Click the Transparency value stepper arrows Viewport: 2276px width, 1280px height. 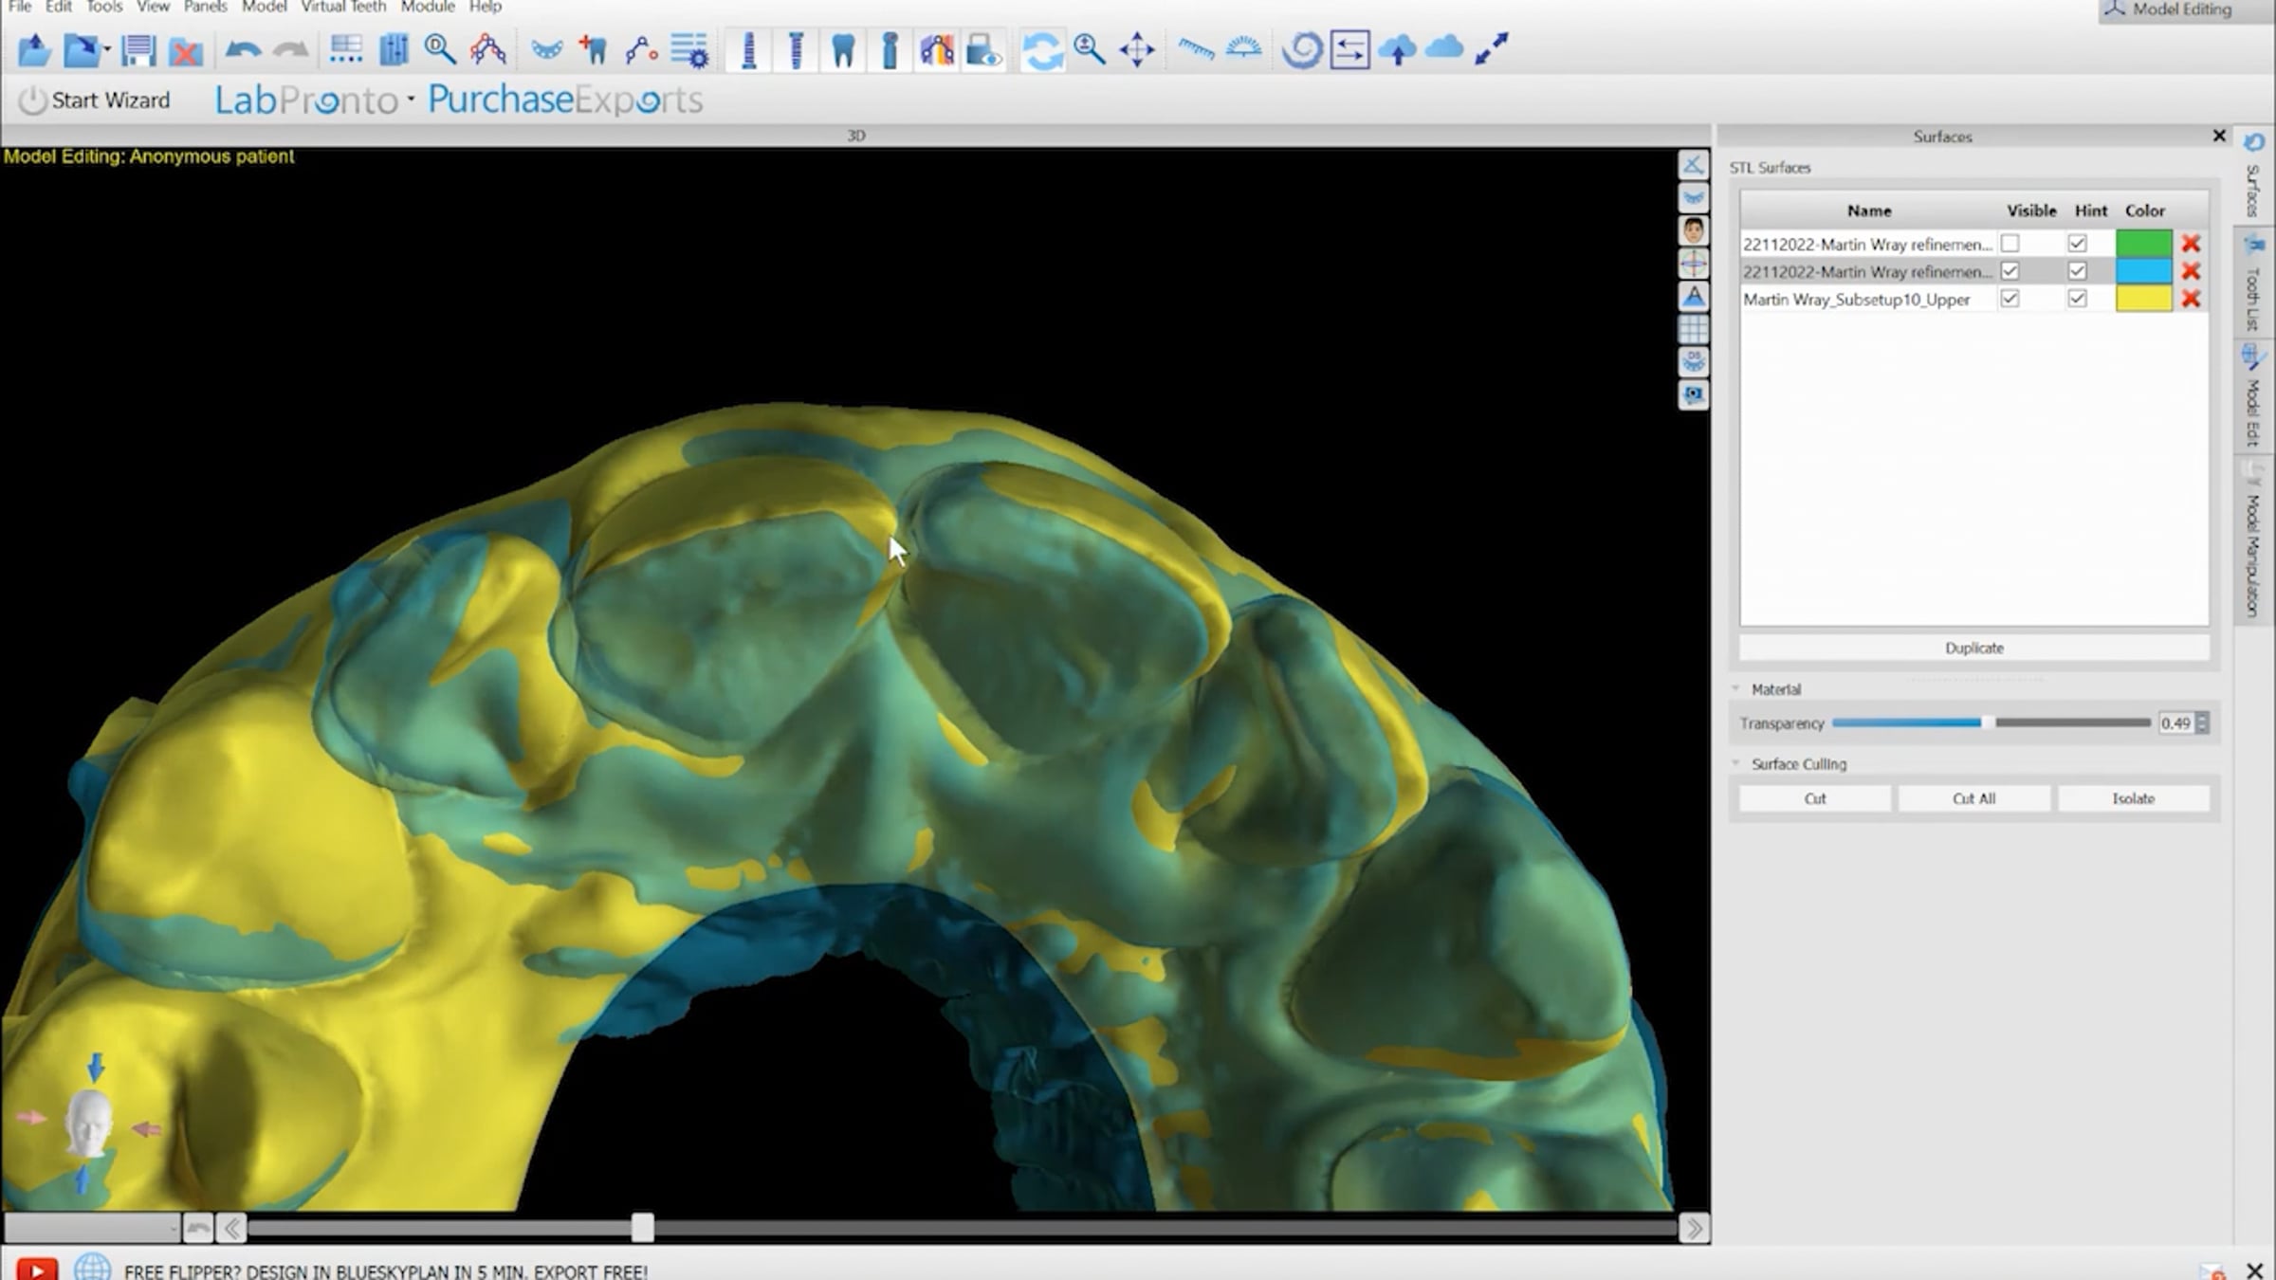(x=2202, y=723)
